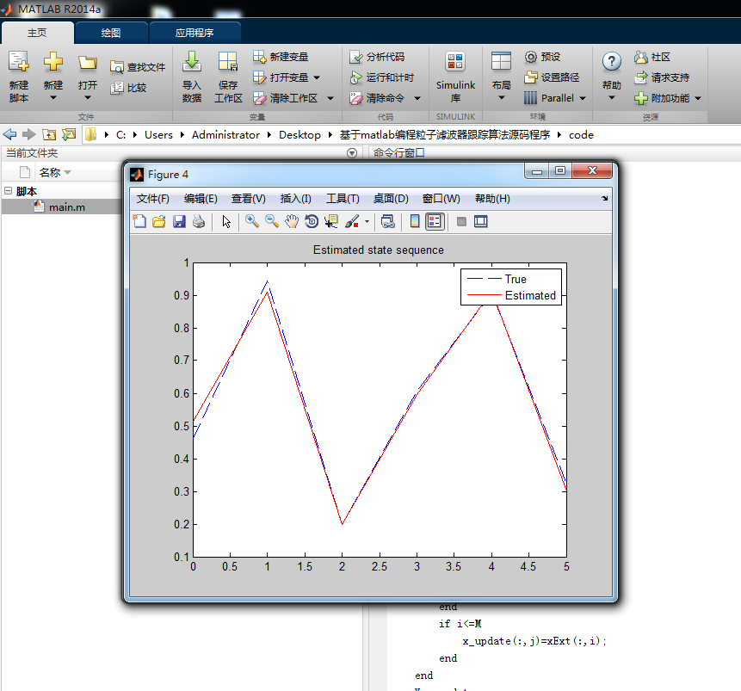This screenshot has height=691, width=741.
Task: Click the Browse for folder icon
Action: (69, 135)
